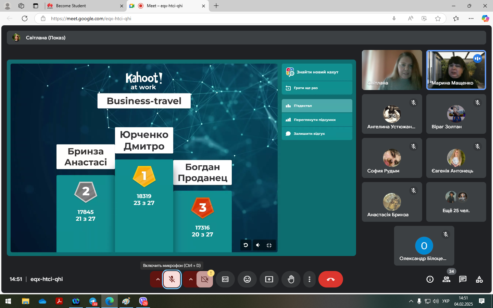Open the Edge profile icon
This screenshot has width=493, height=308.
8,6
